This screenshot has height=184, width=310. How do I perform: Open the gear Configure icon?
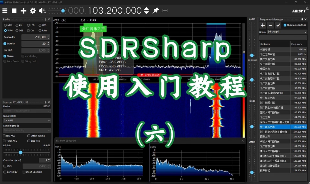tap(33, 11)
